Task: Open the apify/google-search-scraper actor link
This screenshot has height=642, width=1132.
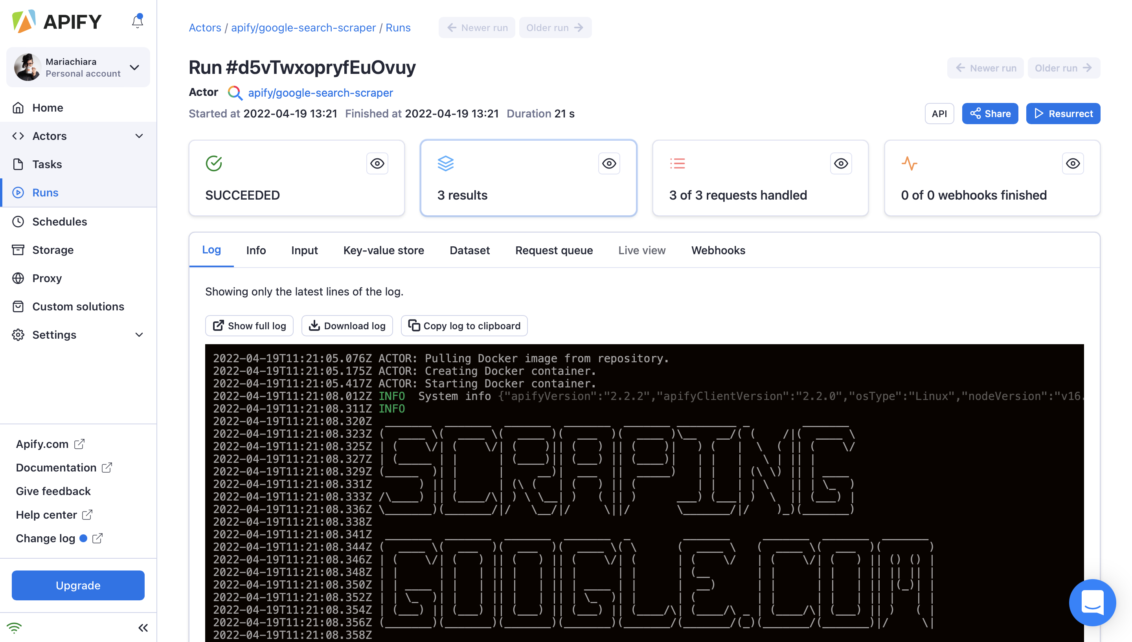Action: 320,93
